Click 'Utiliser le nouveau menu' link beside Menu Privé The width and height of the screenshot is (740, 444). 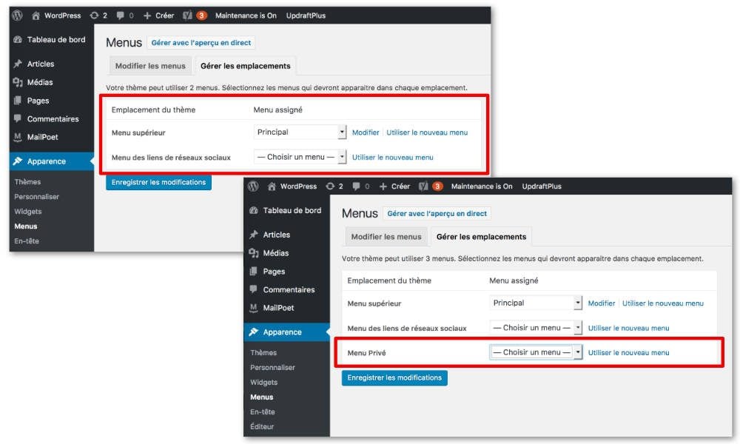[628, 352]
